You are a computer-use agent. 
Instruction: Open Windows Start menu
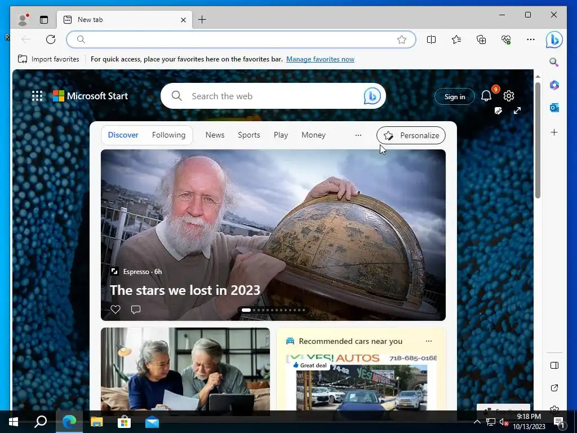coord(14,422)
